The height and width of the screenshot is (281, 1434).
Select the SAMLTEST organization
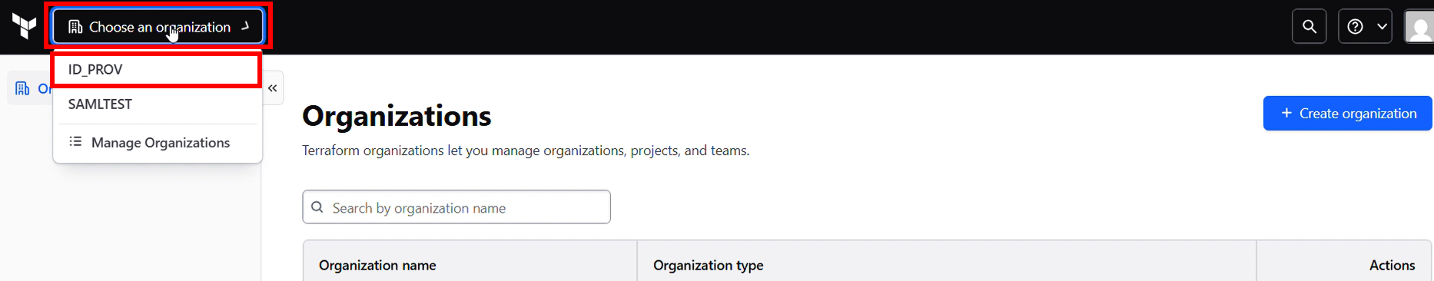coord(157,104)
